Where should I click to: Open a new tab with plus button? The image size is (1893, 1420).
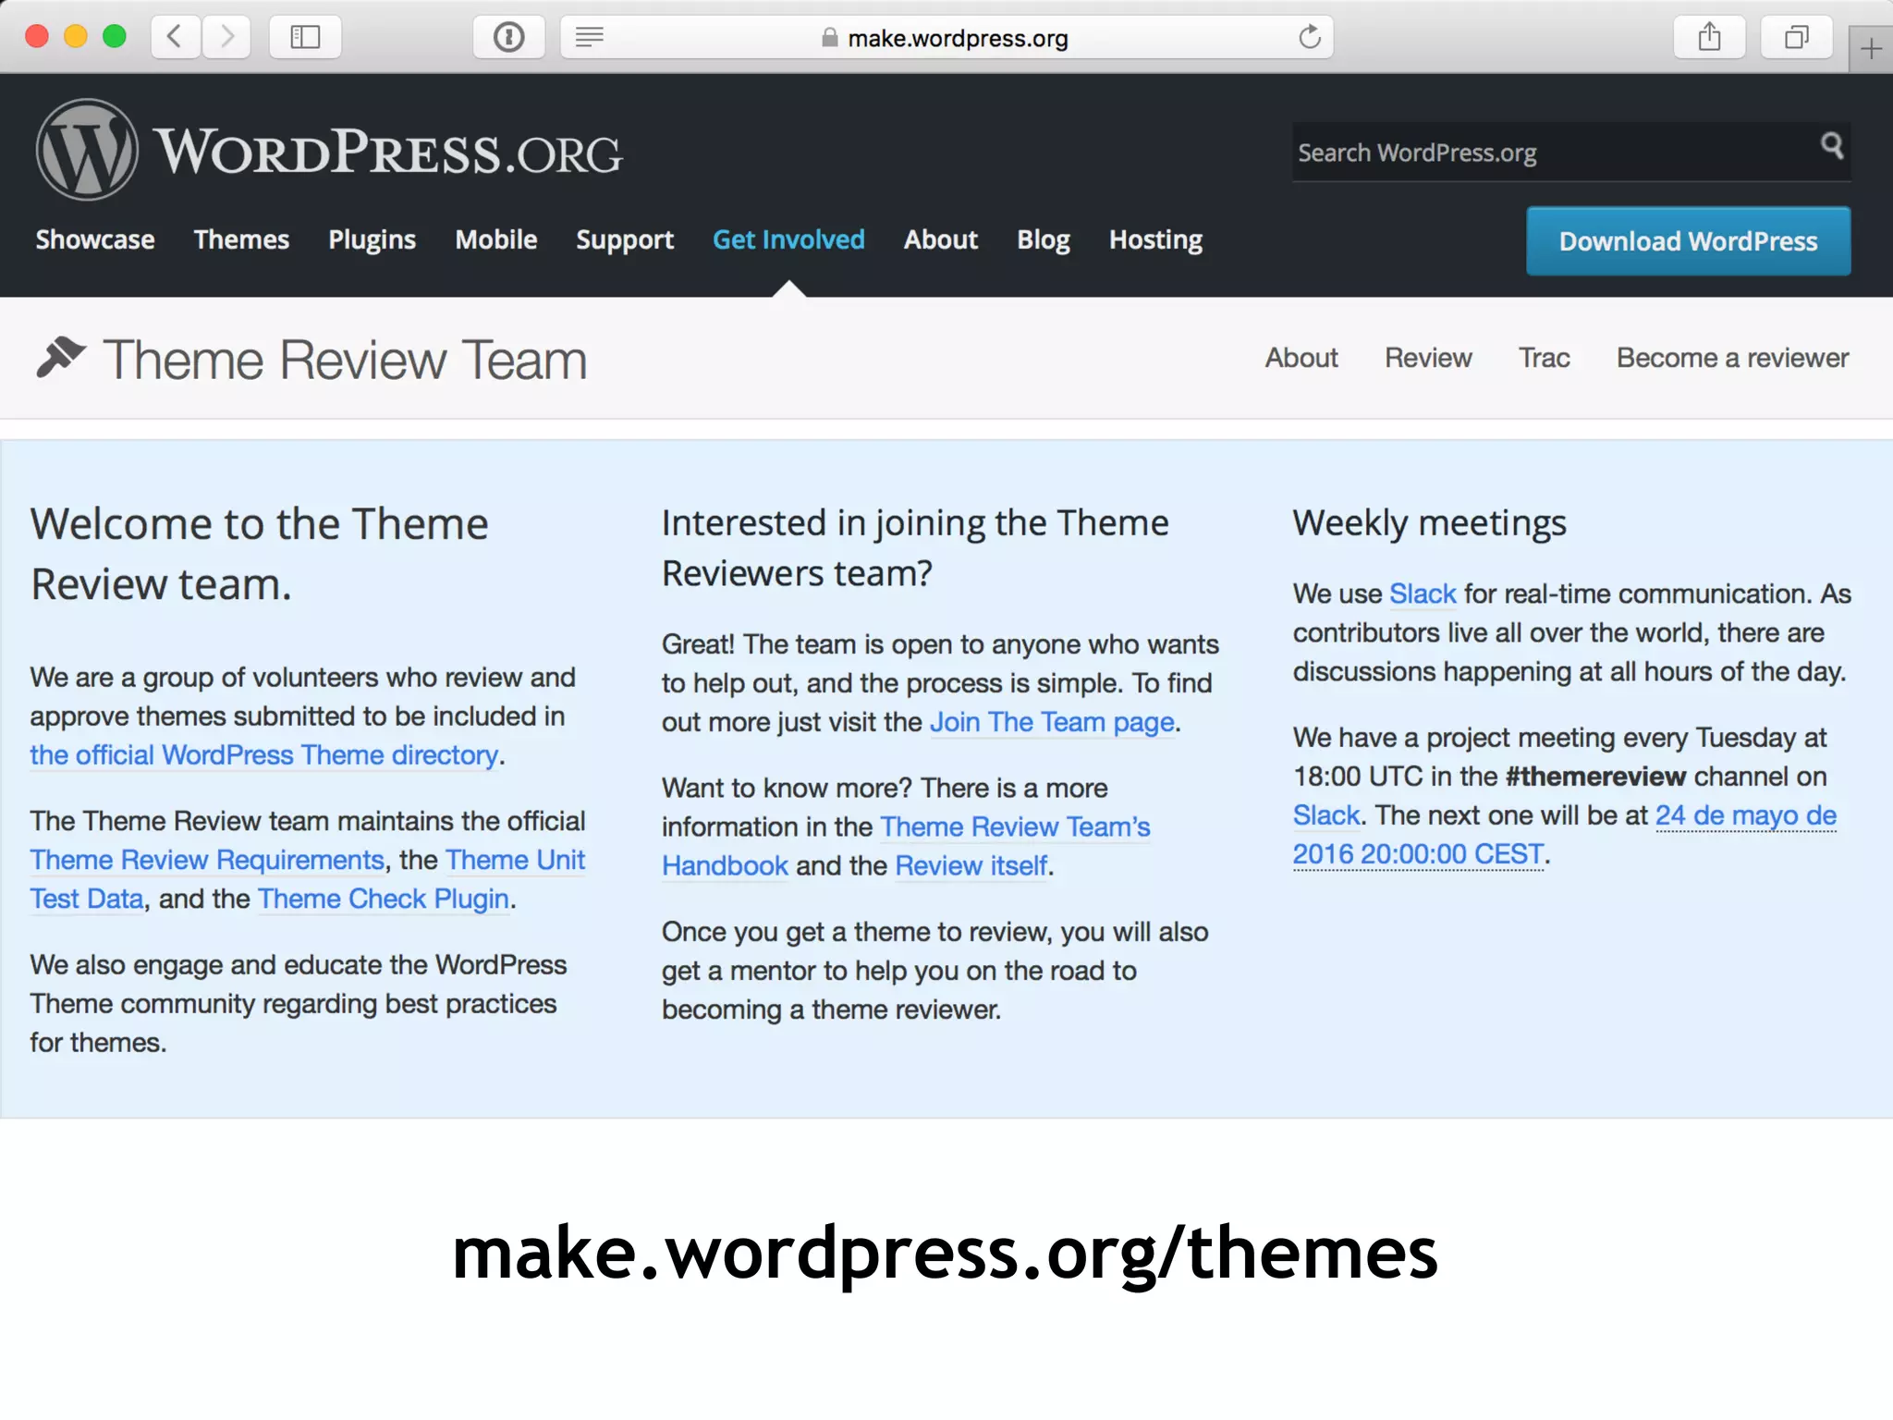click(1871, 48)
